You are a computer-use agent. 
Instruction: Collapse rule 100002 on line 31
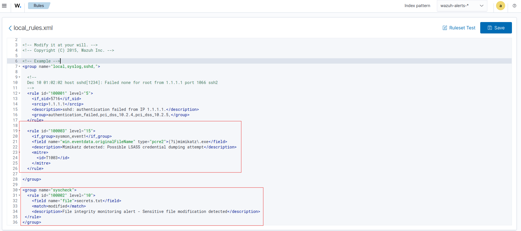click(20, 195)
